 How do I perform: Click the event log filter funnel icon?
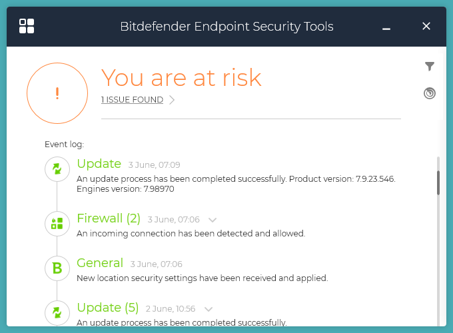[x=430, y=66]
